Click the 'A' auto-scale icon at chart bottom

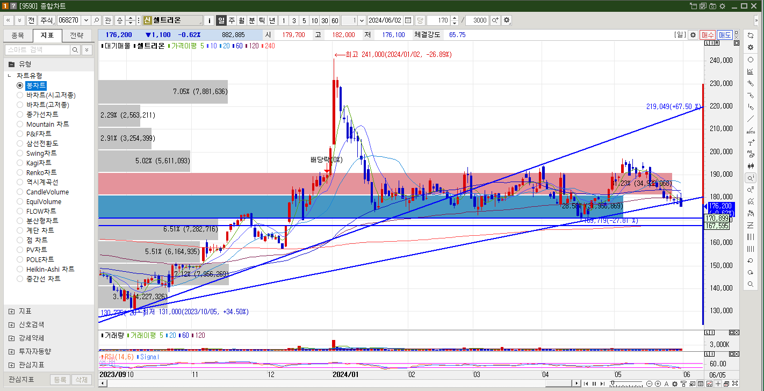pyautogui.click(x=666, y=383)
